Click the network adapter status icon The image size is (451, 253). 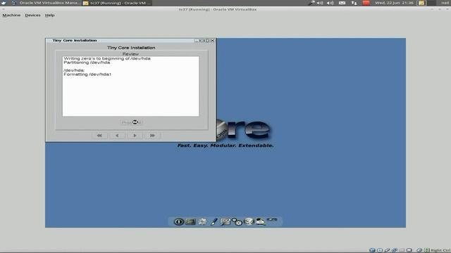395,250
